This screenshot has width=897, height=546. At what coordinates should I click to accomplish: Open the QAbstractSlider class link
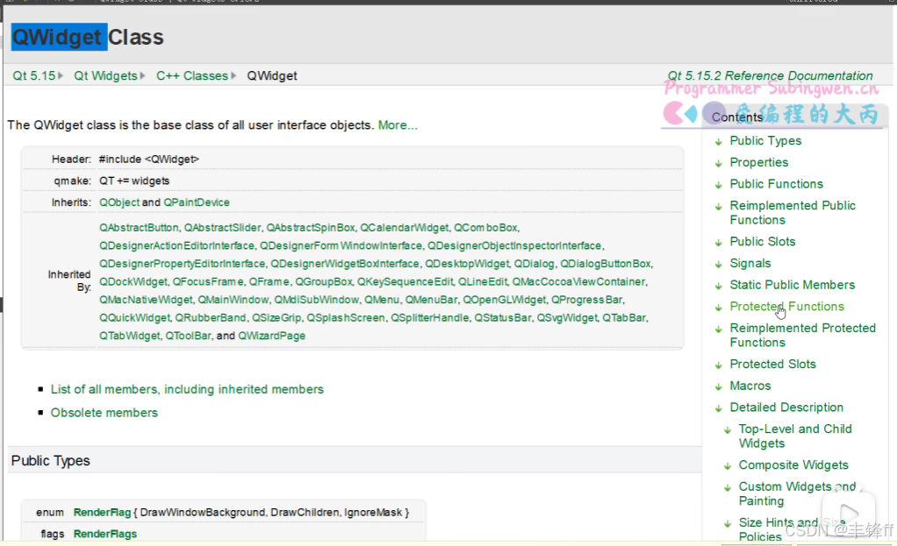[x=222, y=228]
